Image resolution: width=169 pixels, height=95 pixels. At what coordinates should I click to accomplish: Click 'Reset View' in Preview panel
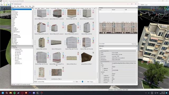[134, 44]
